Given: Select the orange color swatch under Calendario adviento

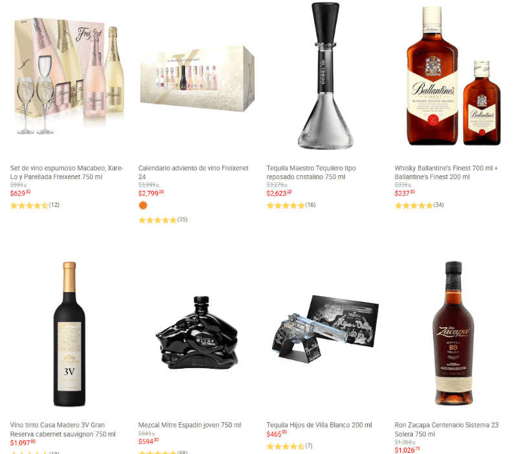Looking at the screenshot, I should pos(143,205).
